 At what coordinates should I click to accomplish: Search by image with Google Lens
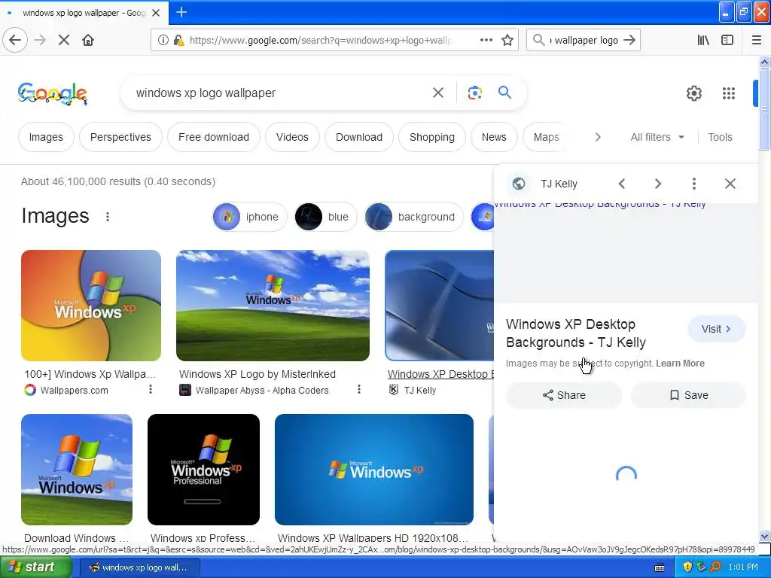coord(474,93)
